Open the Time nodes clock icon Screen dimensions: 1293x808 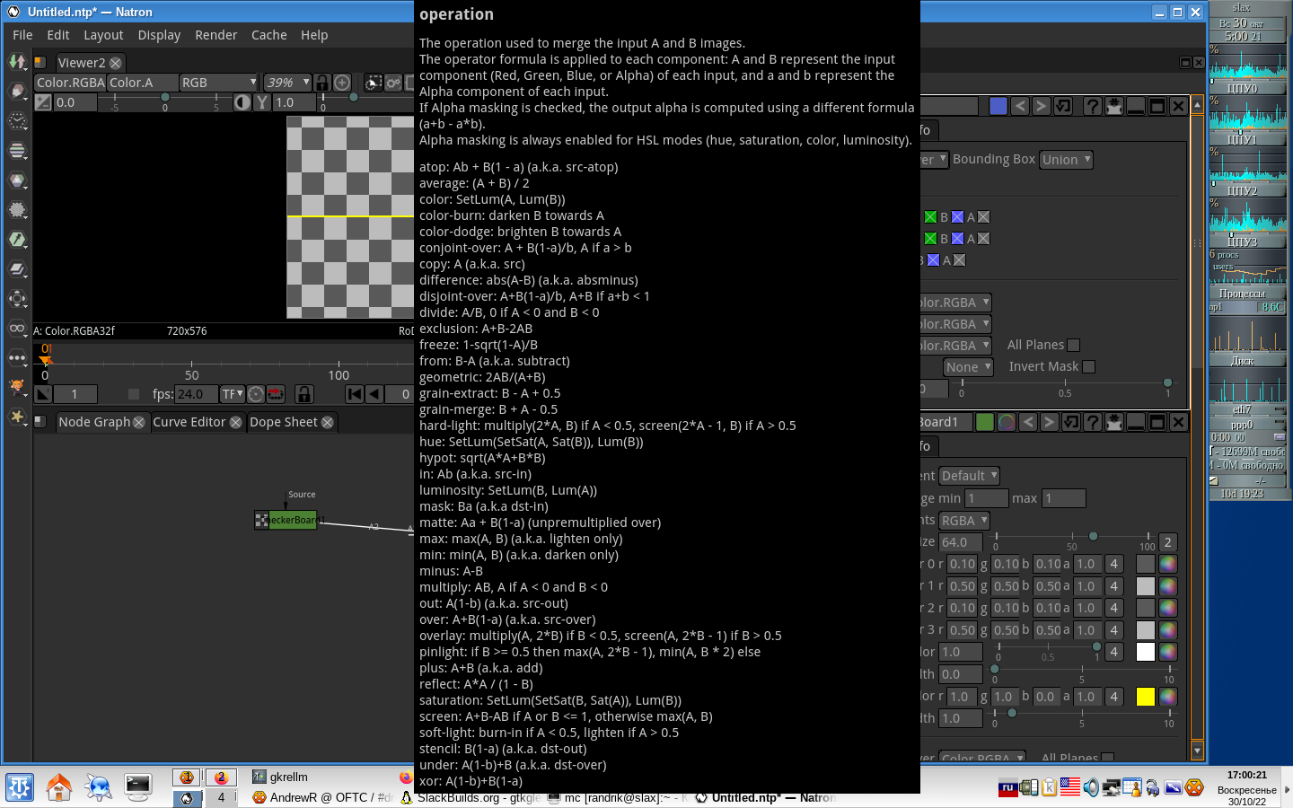coord(17,121)
